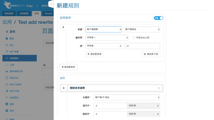214x120 pixels.
Task: Check the 不区分大小写 checkbox
Action: (x=134, y=38)
